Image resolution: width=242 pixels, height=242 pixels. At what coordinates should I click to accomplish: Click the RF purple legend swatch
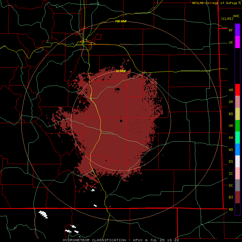tap(237, 30)
